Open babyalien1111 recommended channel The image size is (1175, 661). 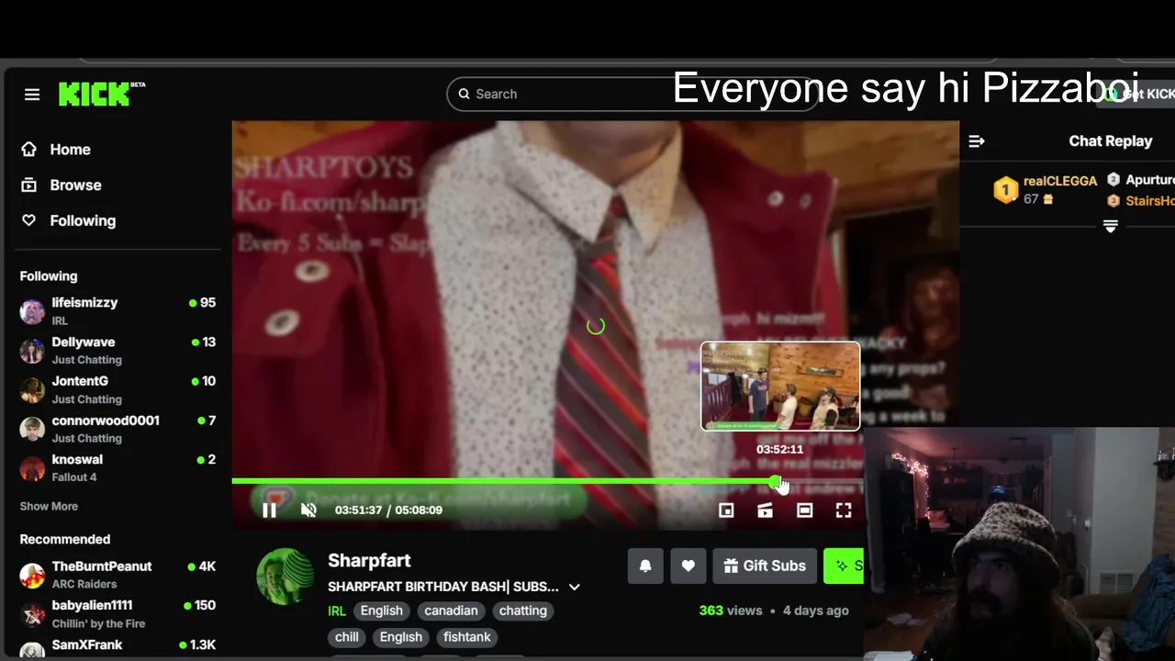(117, 613)
